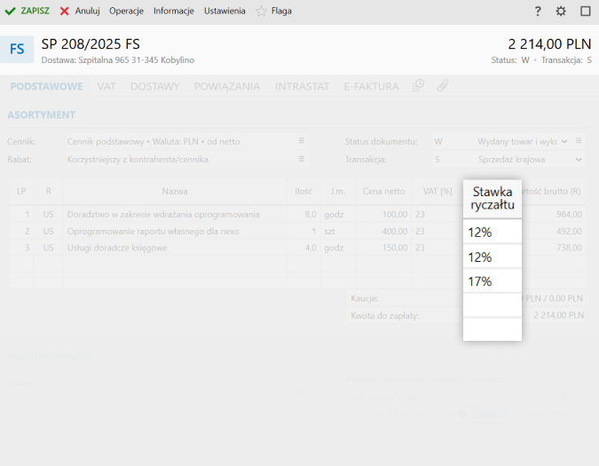This screenshot has width=599, height=466.
Task: Click the red Anuluj cancel X icon
Action: (x=65, y=12)
